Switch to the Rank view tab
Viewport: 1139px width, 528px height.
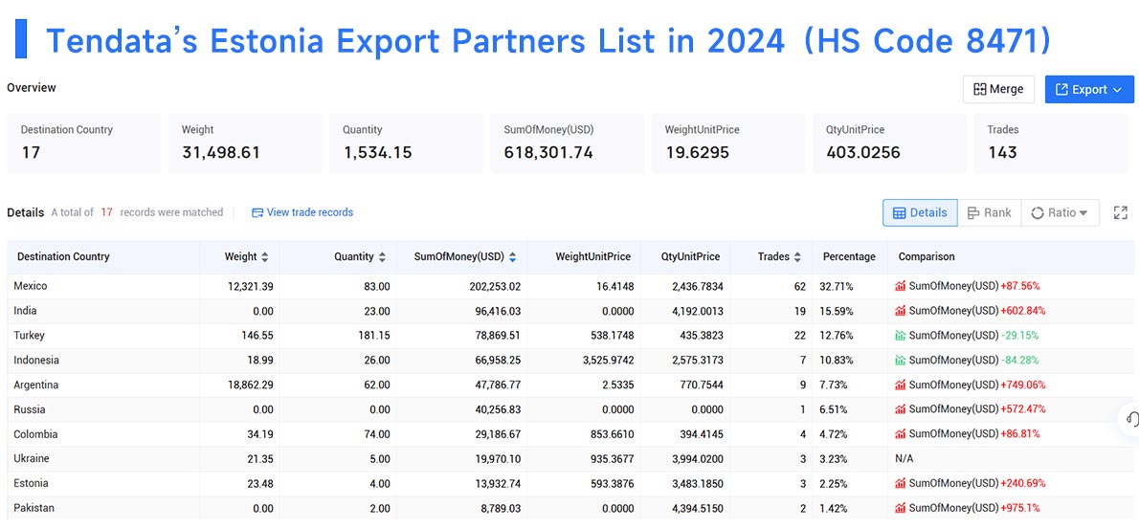tap(989, 212)
